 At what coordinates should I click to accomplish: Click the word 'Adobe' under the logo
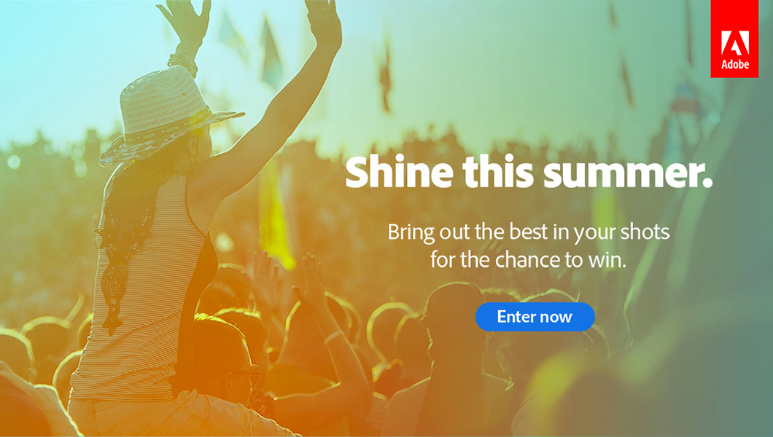[735, 65]
